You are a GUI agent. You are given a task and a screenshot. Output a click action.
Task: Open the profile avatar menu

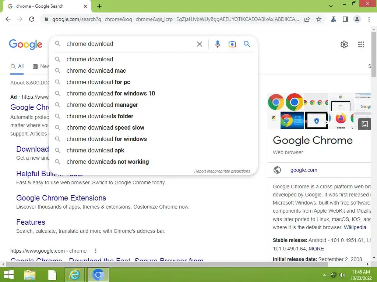[357, 19]
